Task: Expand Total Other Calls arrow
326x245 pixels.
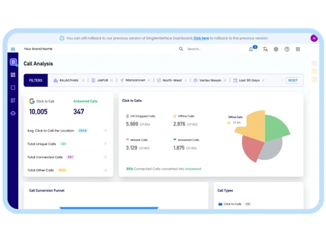Action: point(105,170)
